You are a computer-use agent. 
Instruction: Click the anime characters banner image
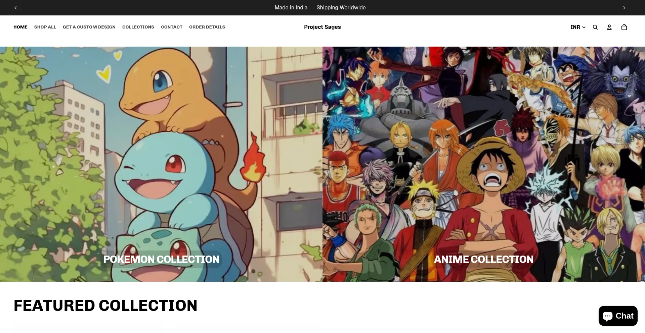click(x=484, y=151)
